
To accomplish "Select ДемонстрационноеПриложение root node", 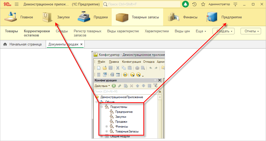I will 122,97.
